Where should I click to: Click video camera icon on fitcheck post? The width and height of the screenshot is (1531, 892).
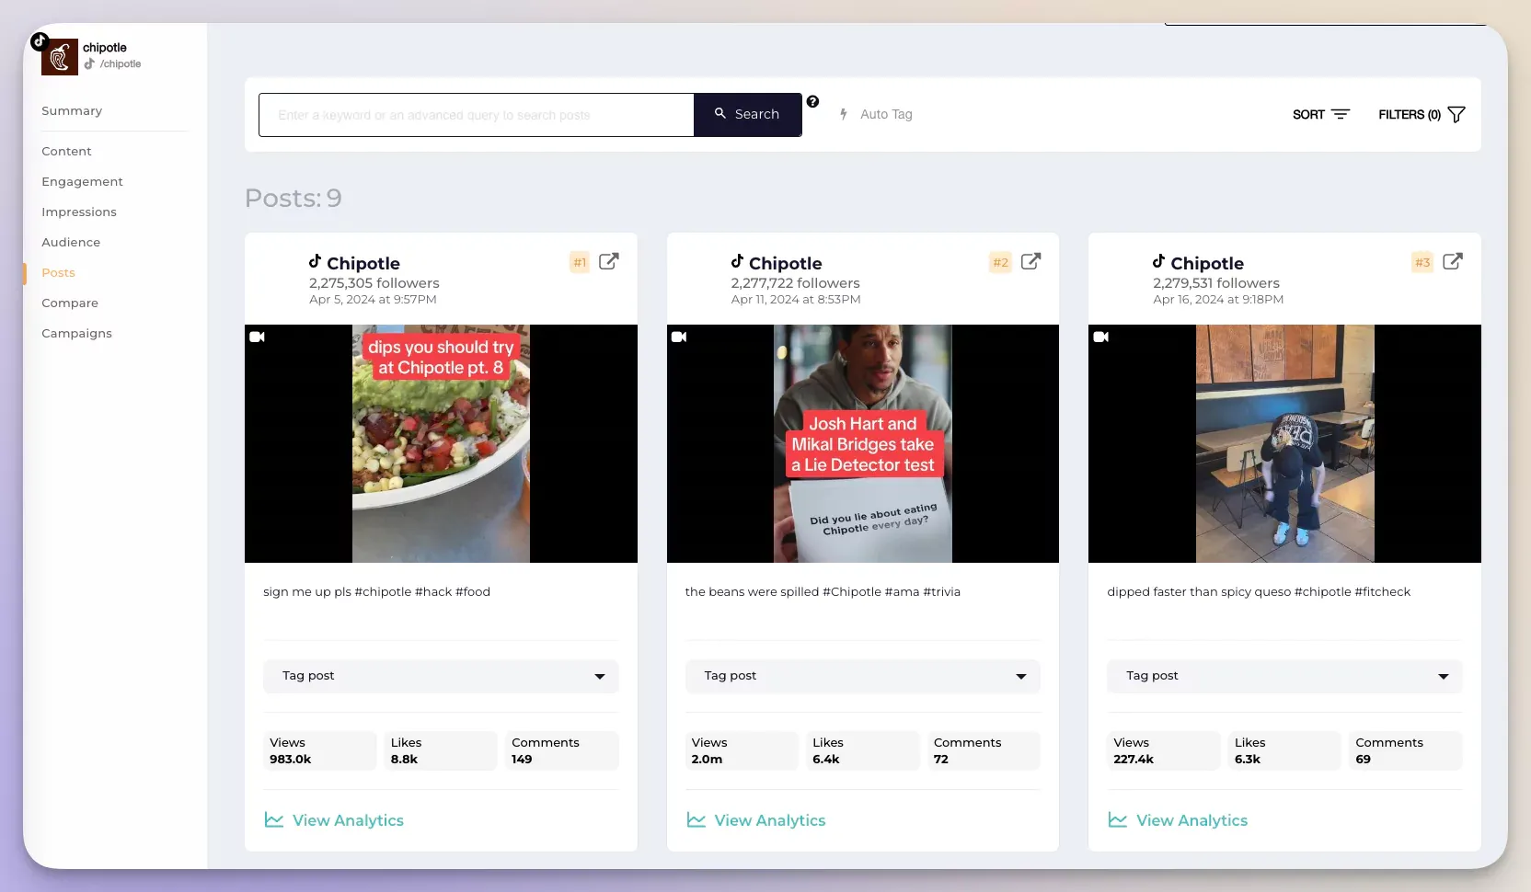click(x=1101, y=337)
